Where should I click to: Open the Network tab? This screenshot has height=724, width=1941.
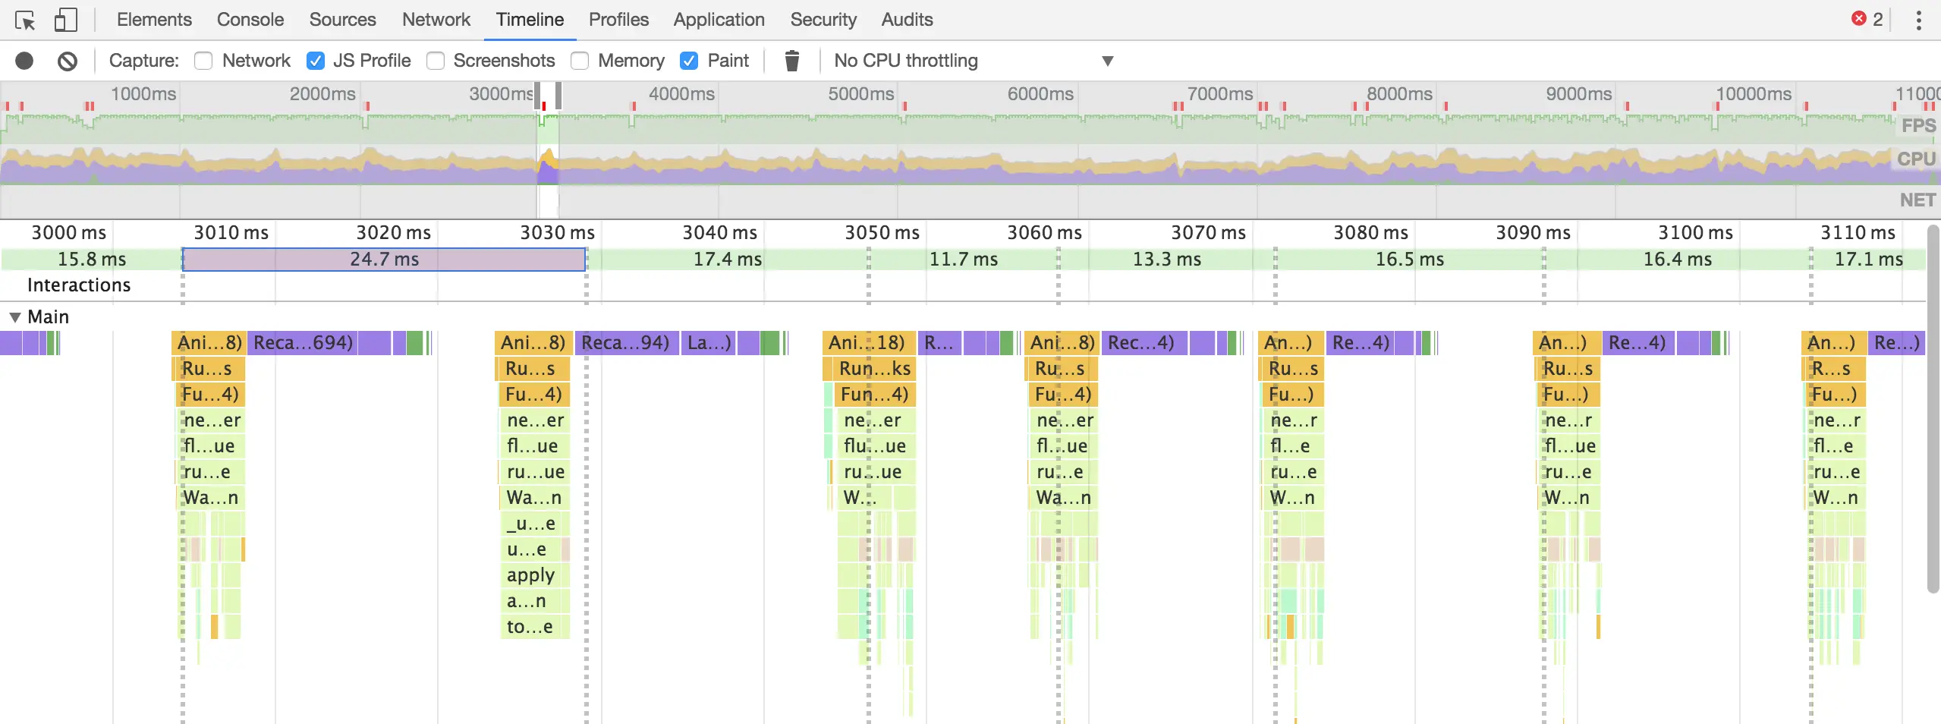click(436, 20)
